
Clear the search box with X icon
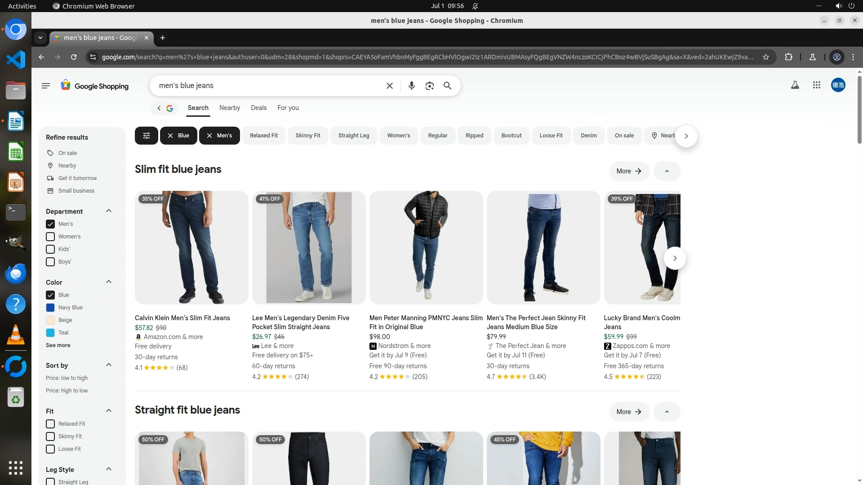(x=390, y=86)
